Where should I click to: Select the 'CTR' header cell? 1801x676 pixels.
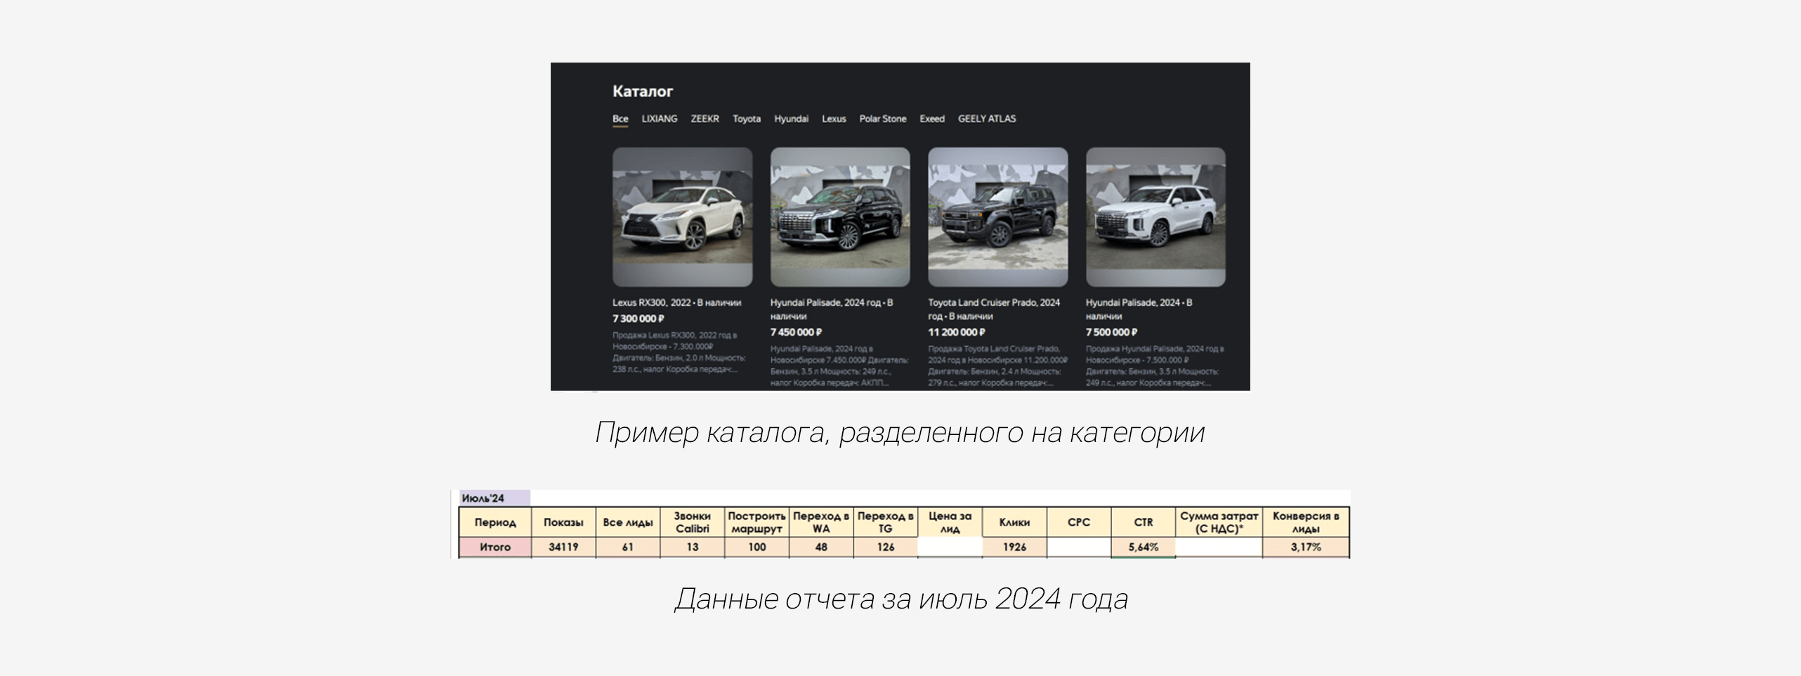point(1143,522)
